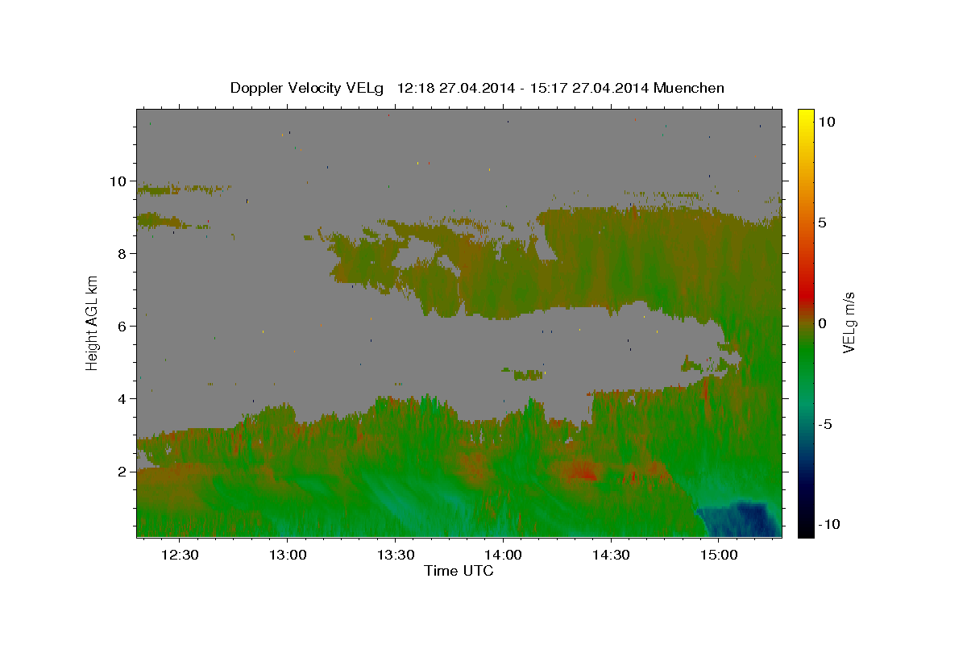Click the colorbar label '-5'

click(825, 424)
